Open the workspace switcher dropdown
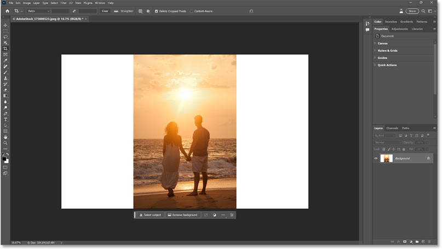 pos(430,11)
